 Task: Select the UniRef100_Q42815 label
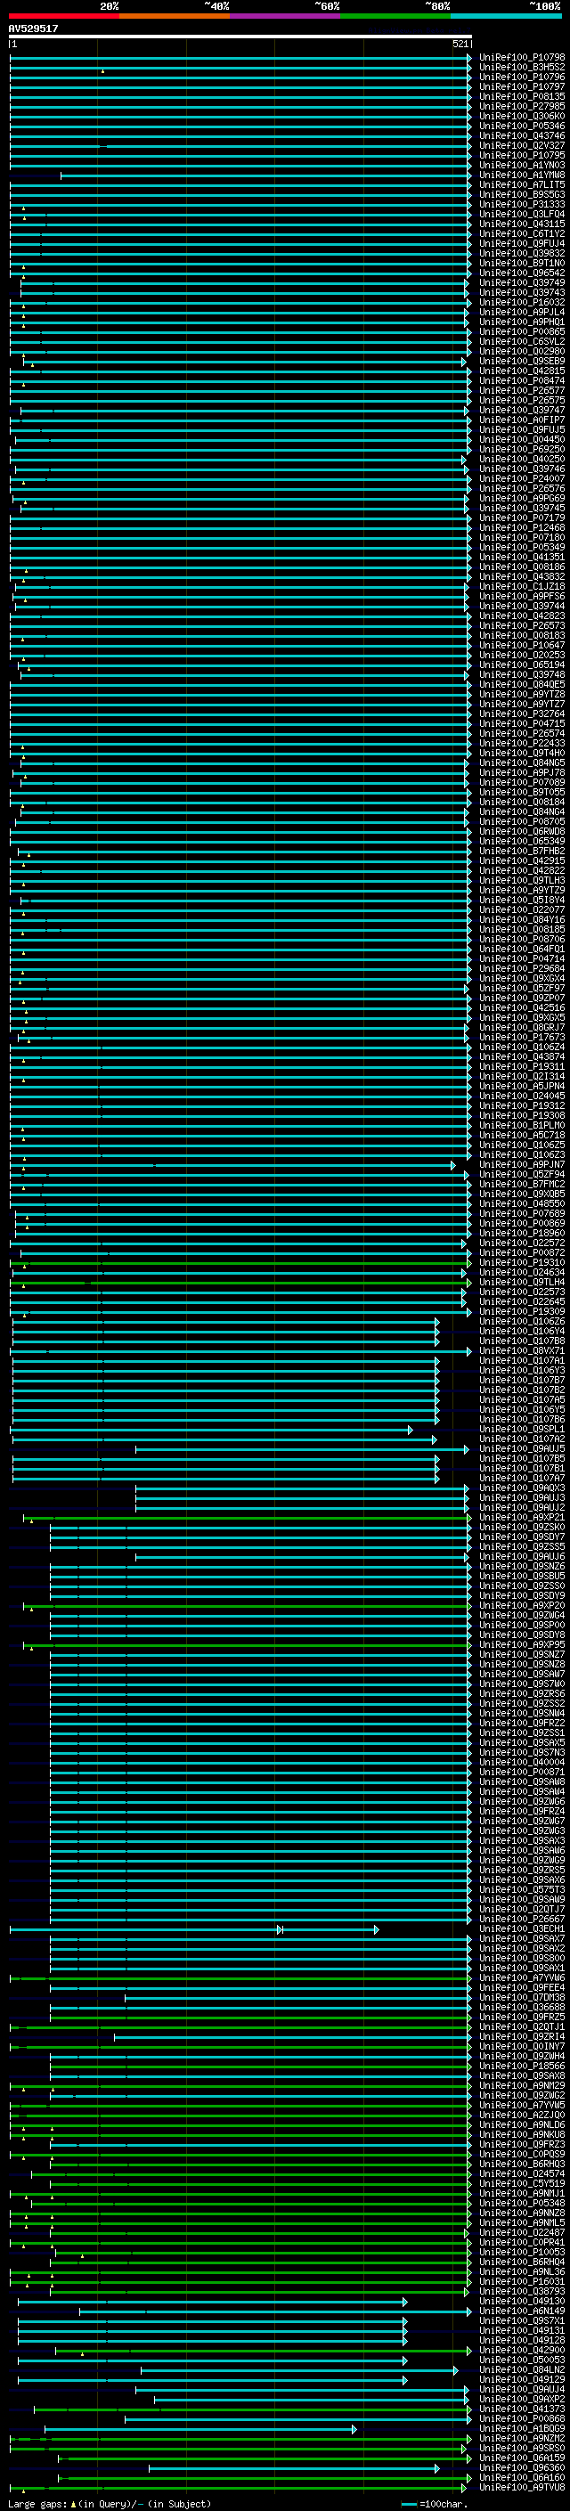[522, 371]
